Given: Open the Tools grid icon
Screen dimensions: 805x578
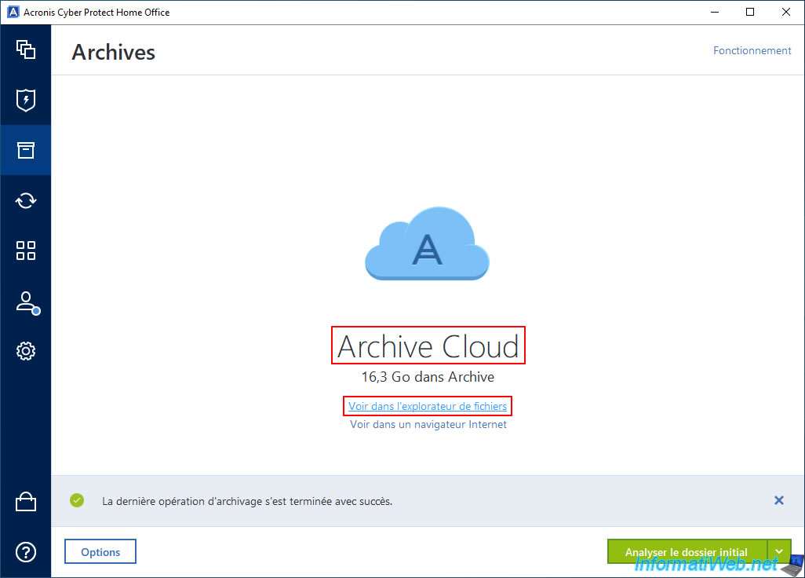Looking at the screenshot, I should coord(26,251).
